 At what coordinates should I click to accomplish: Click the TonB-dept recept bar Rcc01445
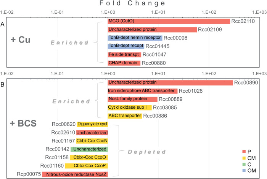(126, 46)
